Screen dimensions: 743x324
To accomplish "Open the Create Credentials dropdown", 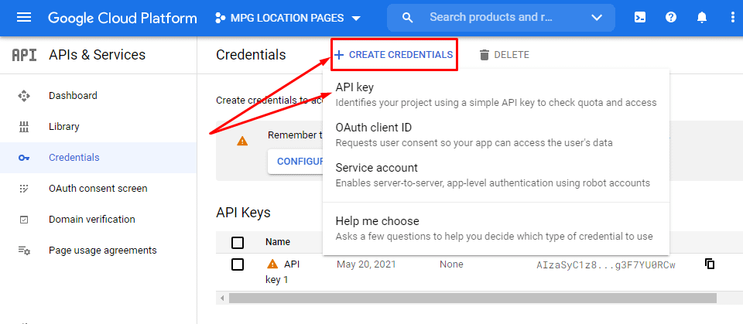I will 394,55.
